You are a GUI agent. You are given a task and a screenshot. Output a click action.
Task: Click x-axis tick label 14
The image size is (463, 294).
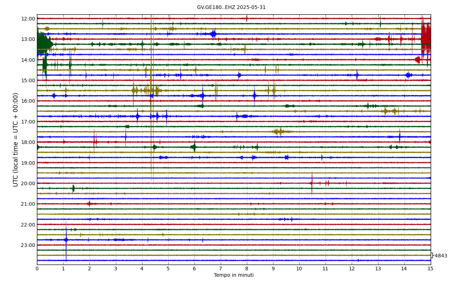pyautogui.click(x=404, y=269)
